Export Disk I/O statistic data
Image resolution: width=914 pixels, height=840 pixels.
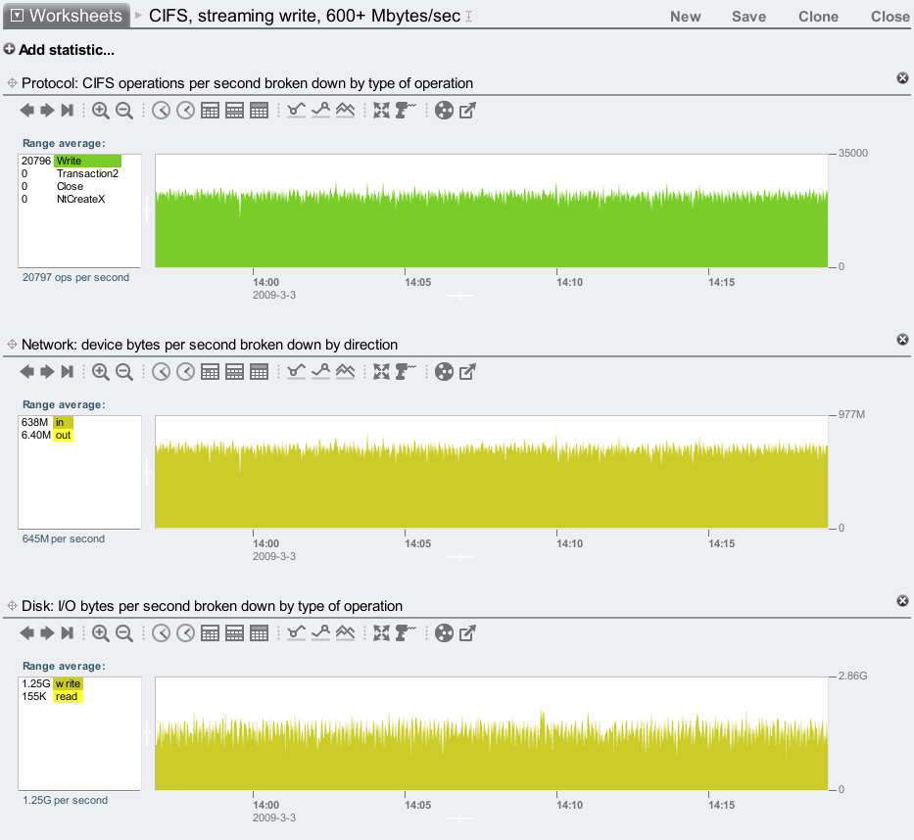click(468, 633)
